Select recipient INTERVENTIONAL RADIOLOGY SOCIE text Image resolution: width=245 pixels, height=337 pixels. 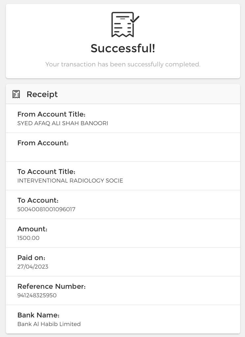pyautogui.click(x=70, y=181)
